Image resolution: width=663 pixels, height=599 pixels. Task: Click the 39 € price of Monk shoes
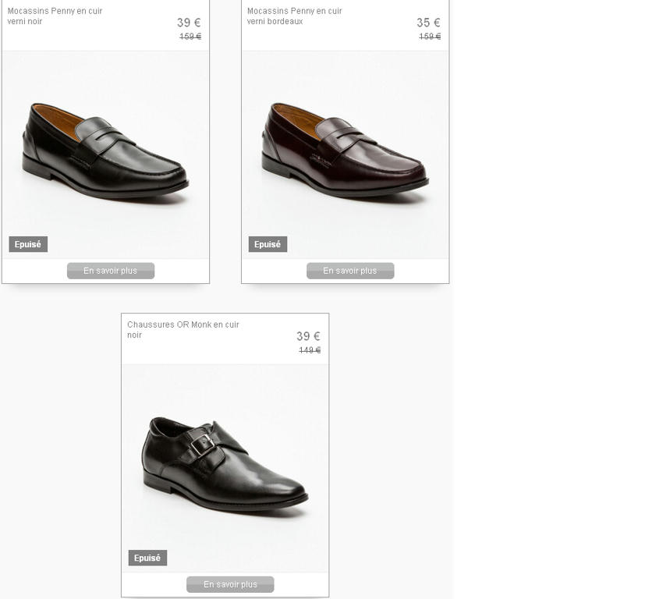[308, 336]
